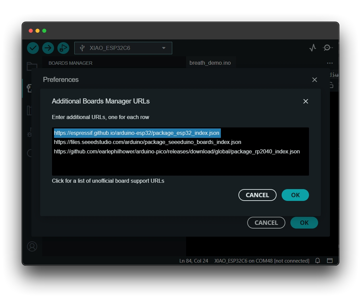This screenshot has height=298, width=361.
Task: Click the highlighted espressif esp32 URL line
Action: [137, 133]
